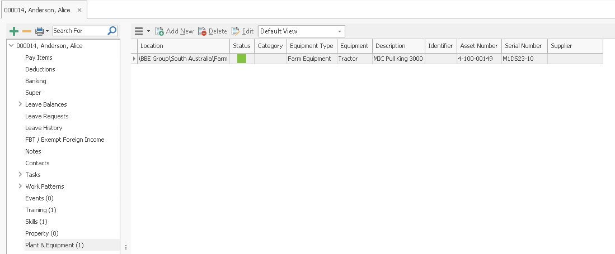Image resolution: width=615 pixels, height=254 pixels.
Task: Click in the Search For field
Action: (78, 31)
